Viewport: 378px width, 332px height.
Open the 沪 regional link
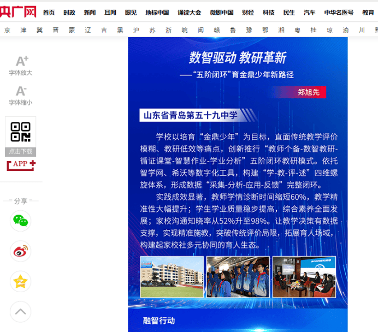[136, 31]
